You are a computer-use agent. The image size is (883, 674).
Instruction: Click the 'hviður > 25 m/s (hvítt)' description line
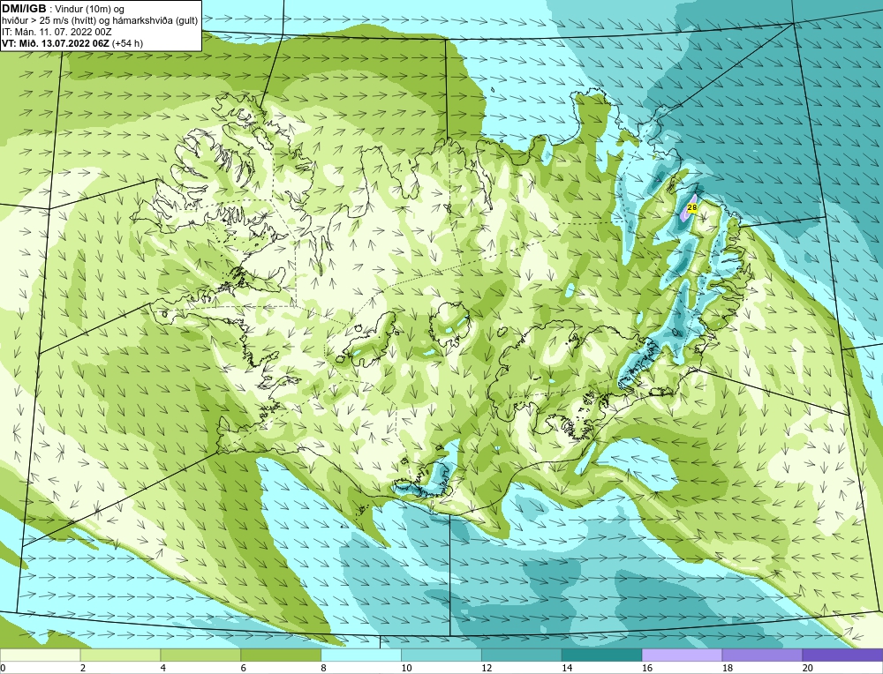pyautogui.click(x=100, y=21)
